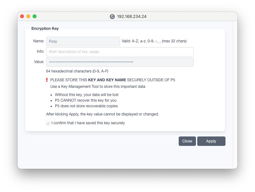Zoom the window with the green button
255x192 pixels.
35,16
